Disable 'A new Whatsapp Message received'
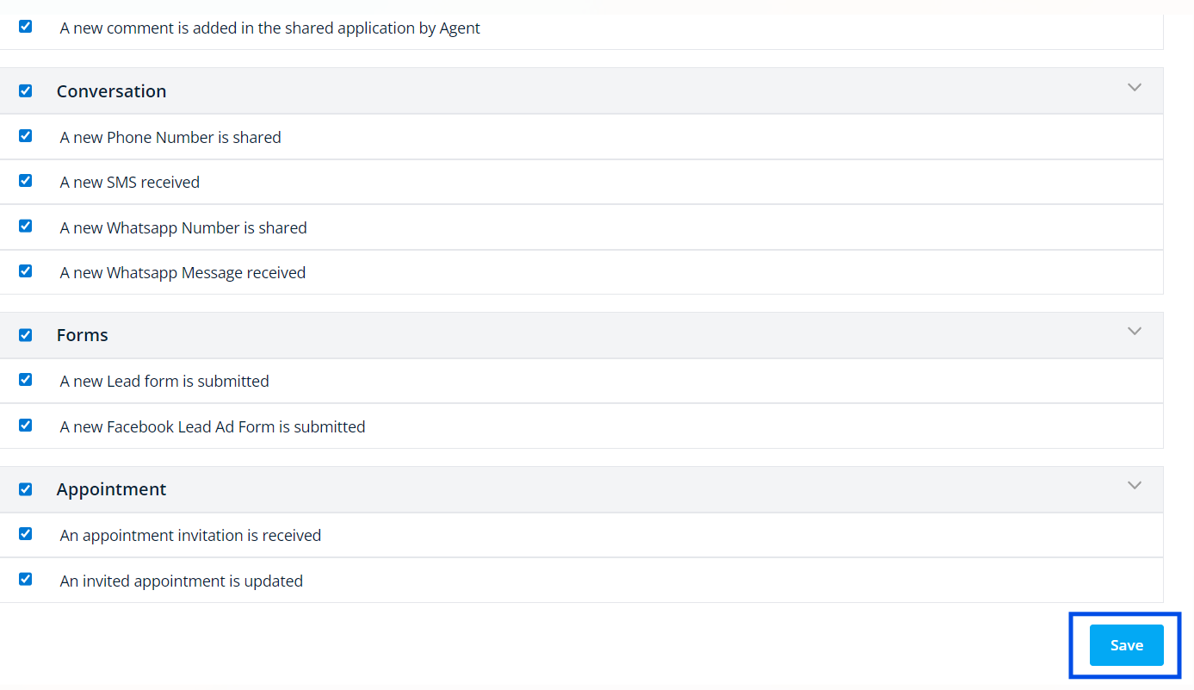Screen dimensions: 1194x690 25,270
